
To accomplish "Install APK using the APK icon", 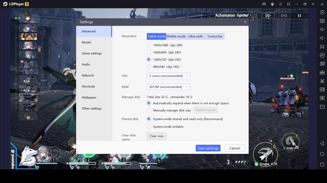I will [x=322, y=72].
